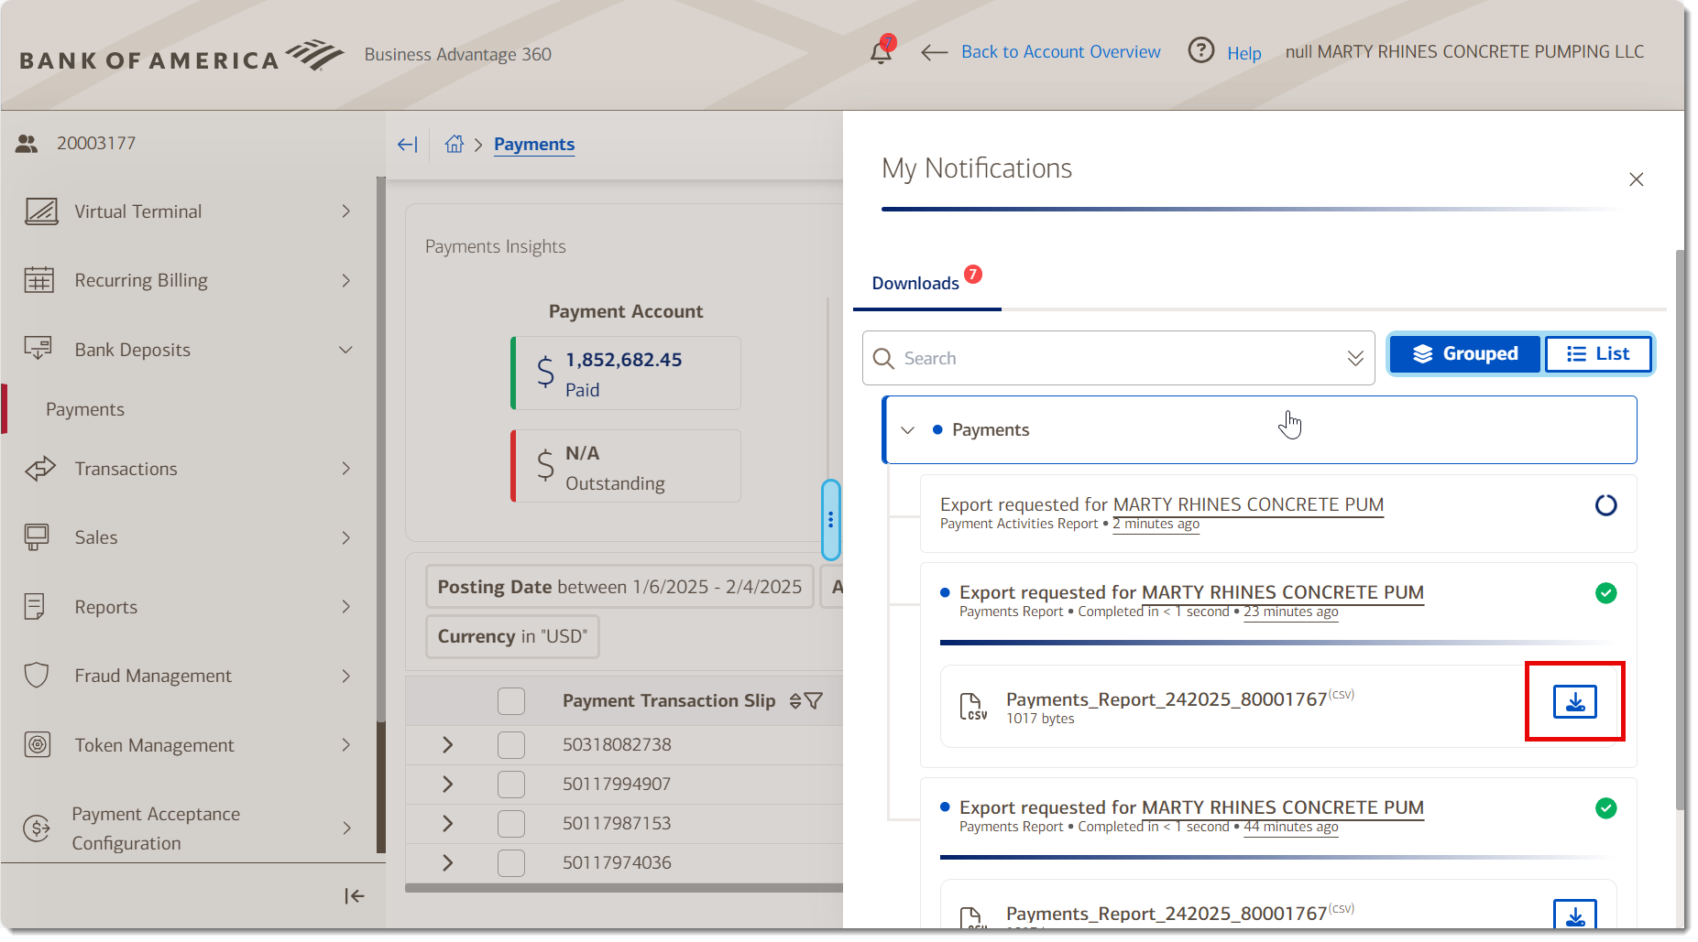
Task: Sort the Payment Transaction Slip column
Action: [795, 701]
